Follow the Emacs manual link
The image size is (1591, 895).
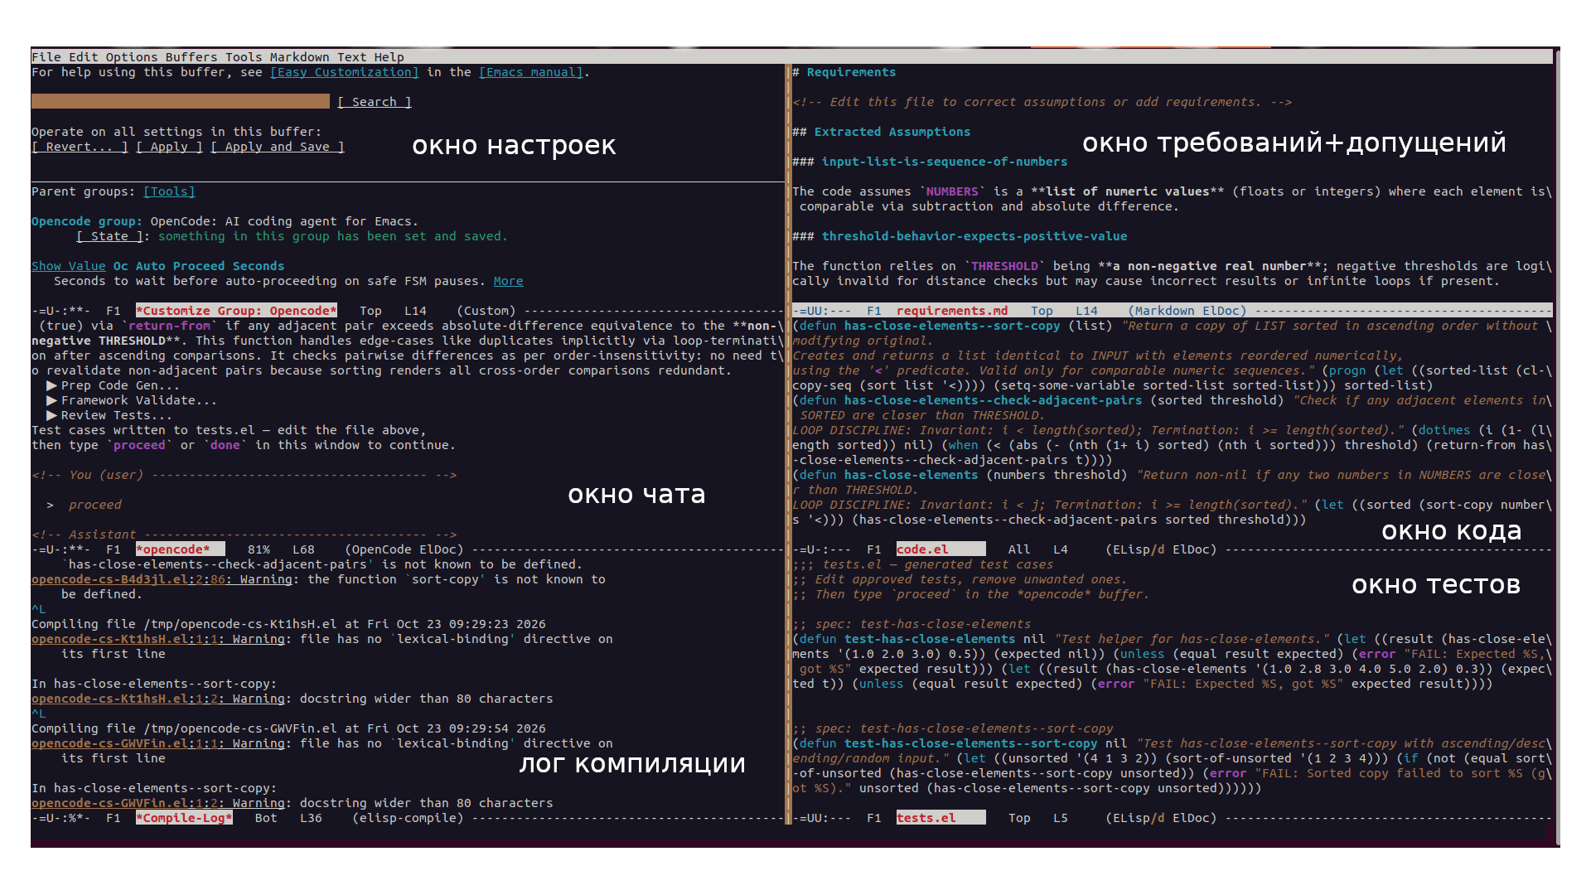coord(530,72)
